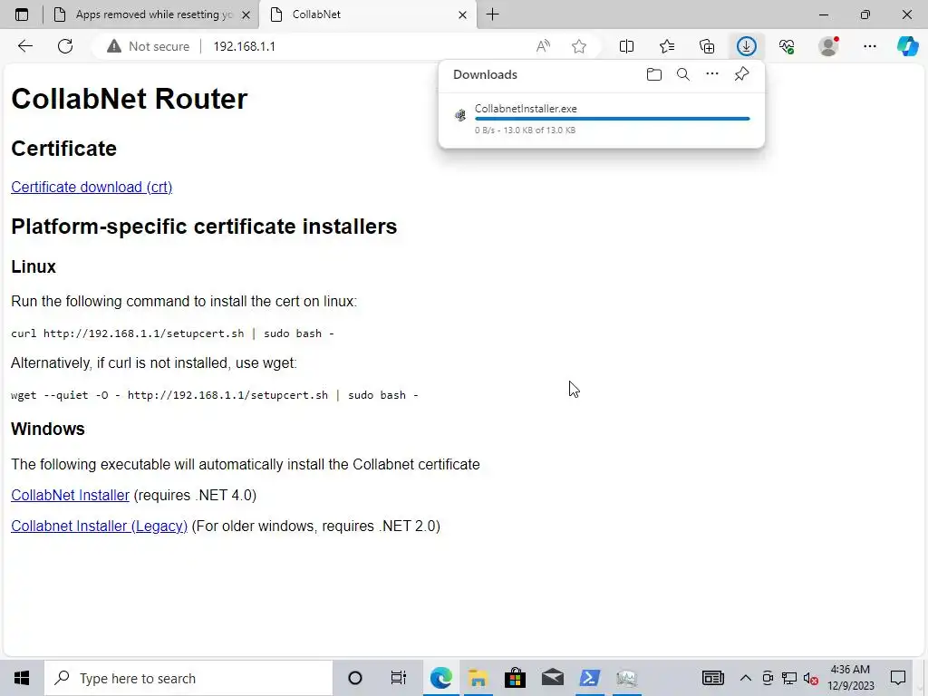This screenshot has width=928, height=696.
Task: Click the download progress bar
Action: pyautogui.click(x=612, y=119)
